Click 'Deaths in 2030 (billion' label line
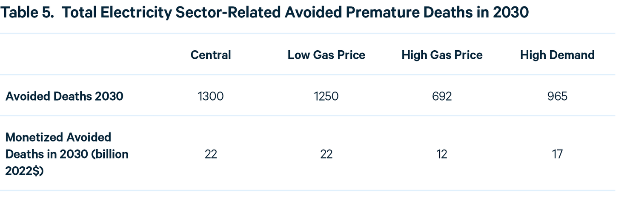Image resolution: width=630 pixels, height=199 pixels. (67, 154)
